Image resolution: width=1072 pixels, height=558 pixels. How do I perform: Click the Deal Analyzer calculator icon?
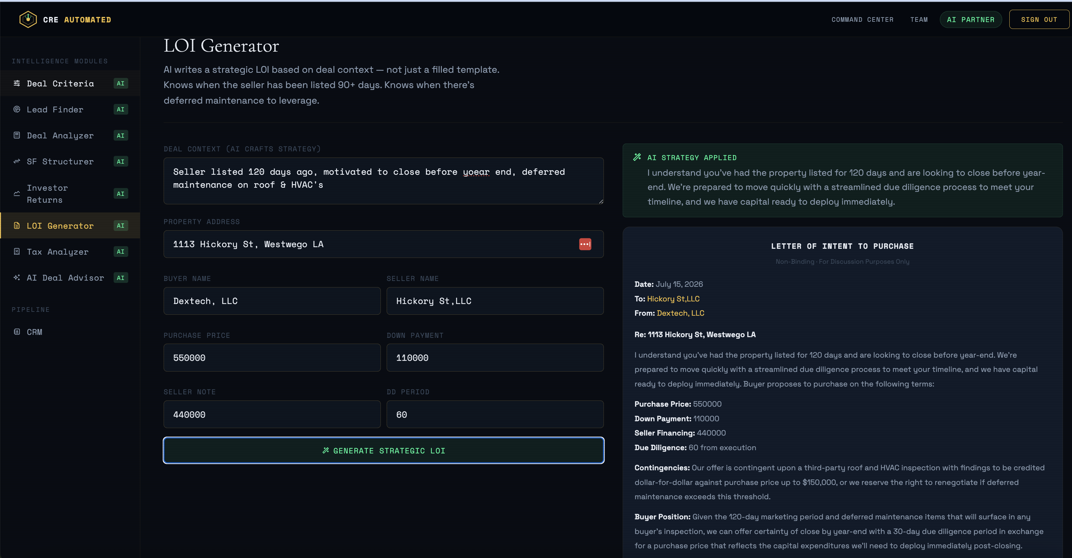click(17, 135)
